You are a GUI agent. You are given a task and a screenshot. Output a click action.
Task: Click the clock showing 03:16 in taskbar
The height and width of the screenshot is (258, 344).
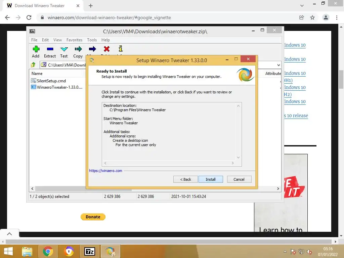(328, 249)
